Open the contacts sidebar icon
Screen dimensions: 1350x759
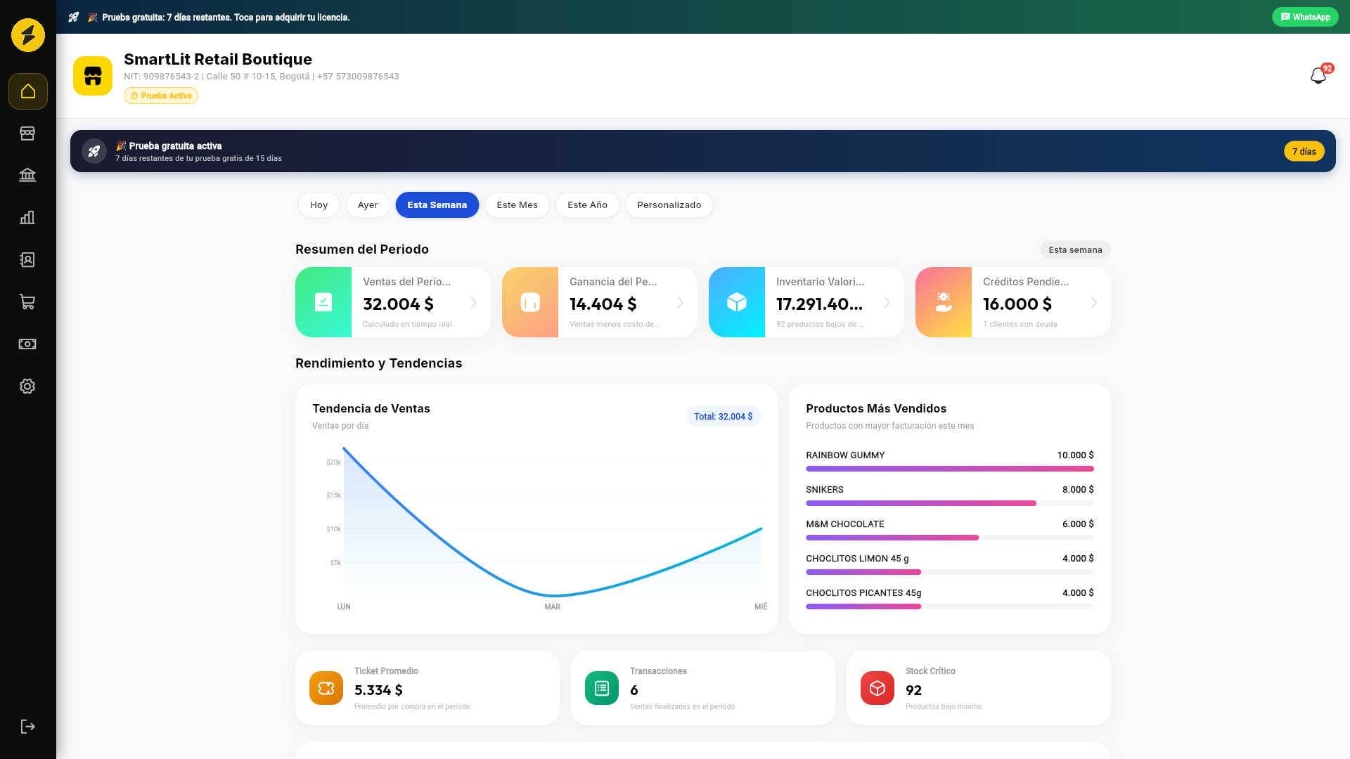(27, 260)
